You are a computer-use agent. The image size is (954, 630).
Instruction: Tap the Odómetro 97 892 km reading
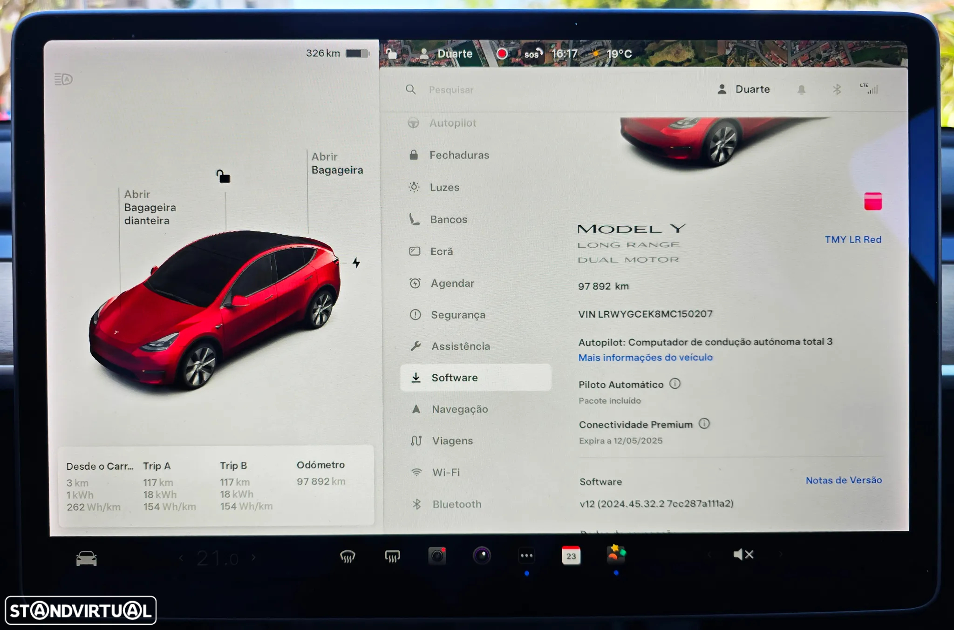point(321,473)
